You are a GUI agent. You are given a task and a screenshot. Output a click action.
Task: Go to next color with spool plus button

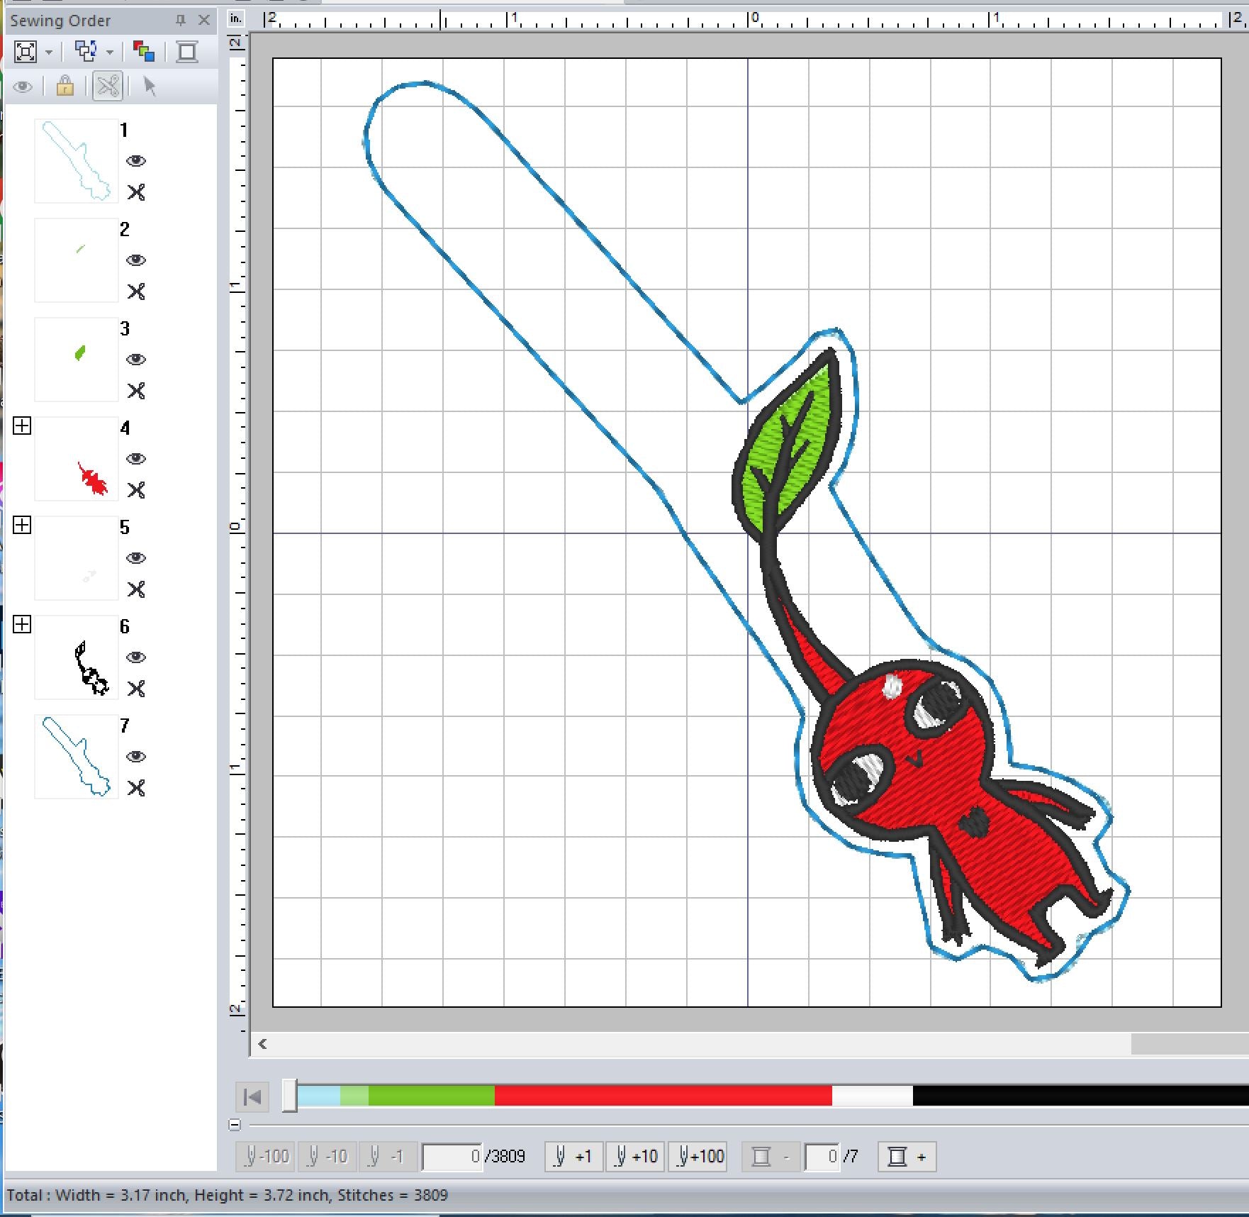[x=907, y=1157]
